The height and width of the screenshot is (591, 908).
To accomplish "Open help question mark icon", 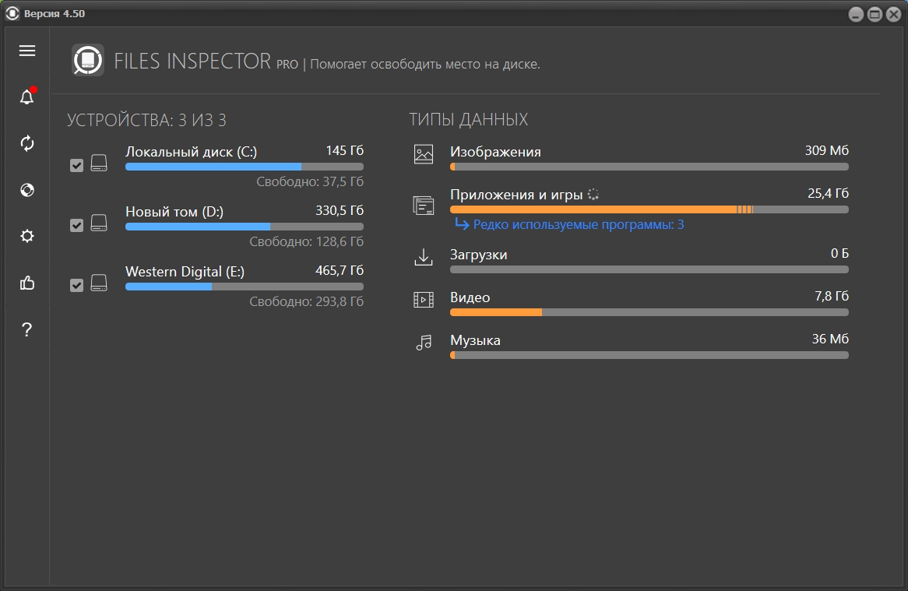I will click(x=27, y=329).
